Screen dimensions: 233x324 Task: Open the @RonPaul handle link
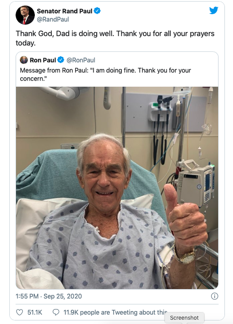click(x=80, y=60)
